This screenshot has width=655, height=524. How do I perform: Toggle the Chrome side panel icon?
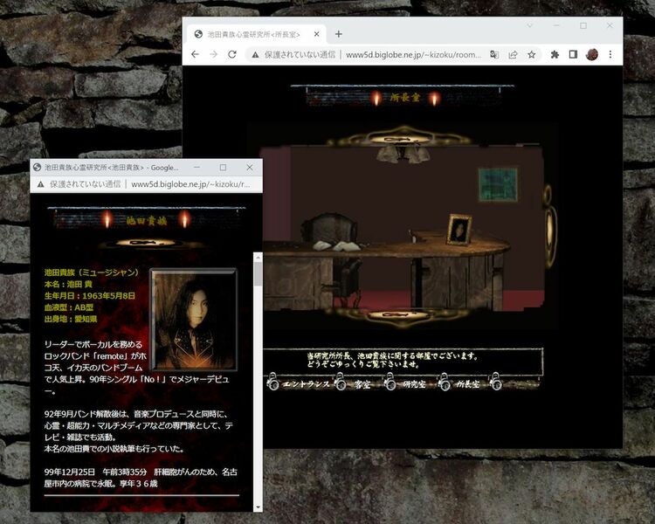(573, 54)
